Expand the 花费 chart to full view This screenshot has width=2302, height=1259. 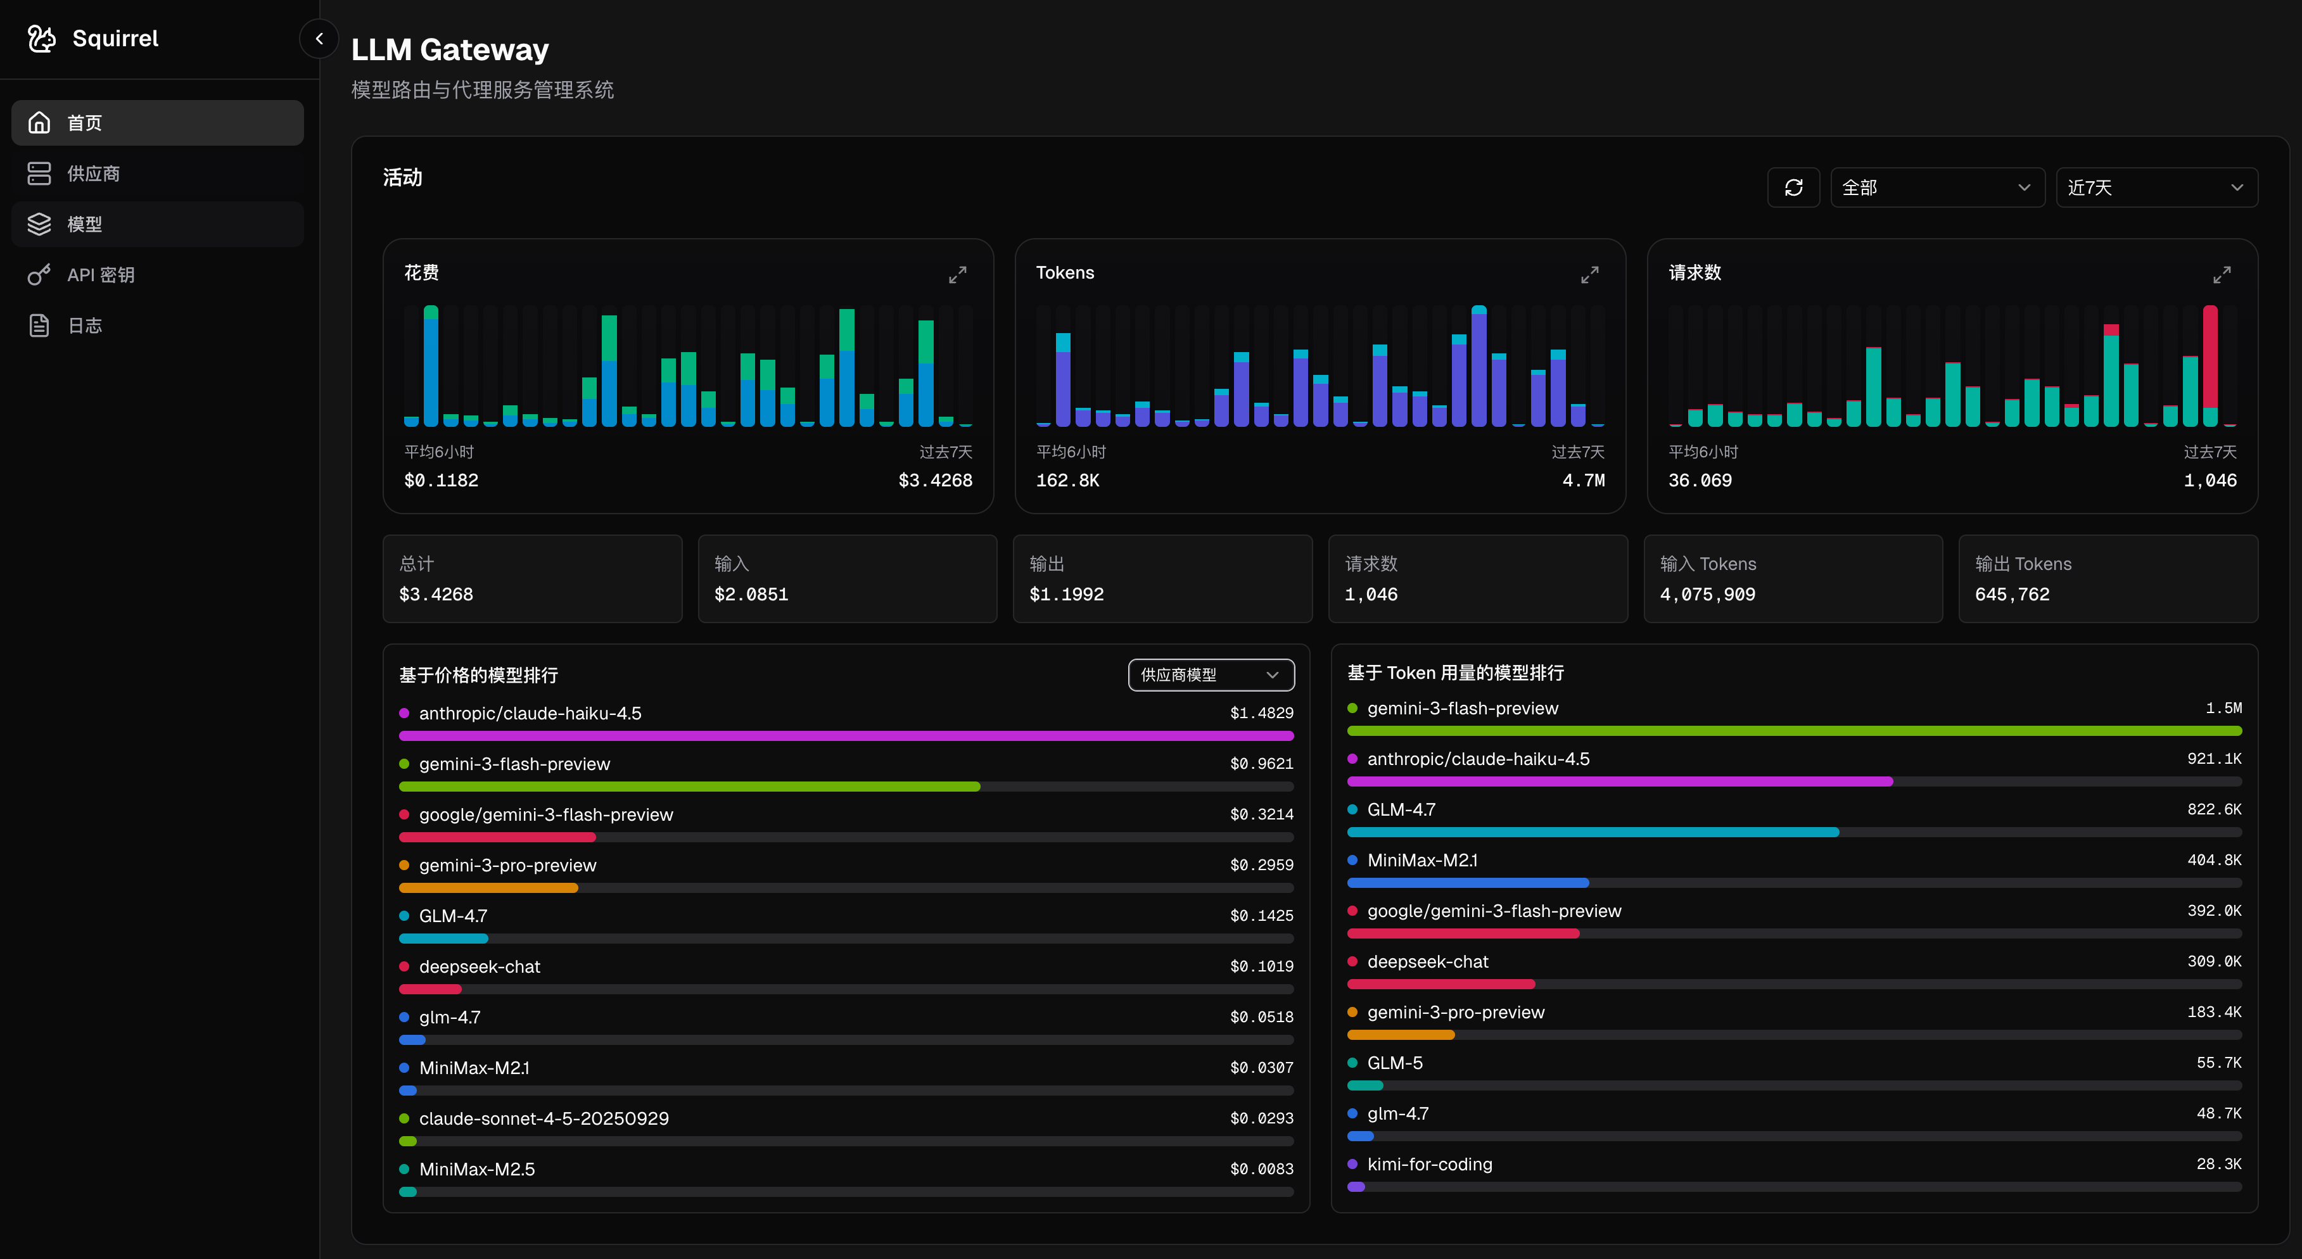957,274
